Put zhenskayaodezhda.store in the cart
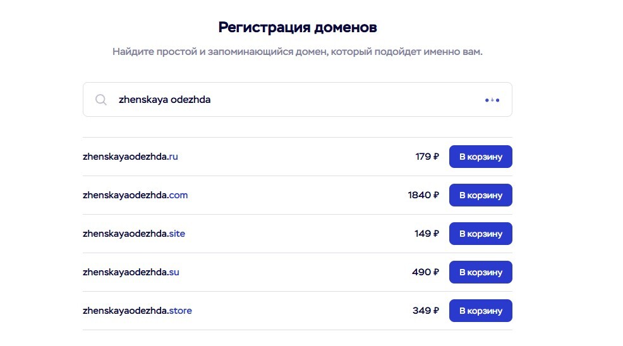The height and width of the screenshot is (346, 623). (480, 311)
